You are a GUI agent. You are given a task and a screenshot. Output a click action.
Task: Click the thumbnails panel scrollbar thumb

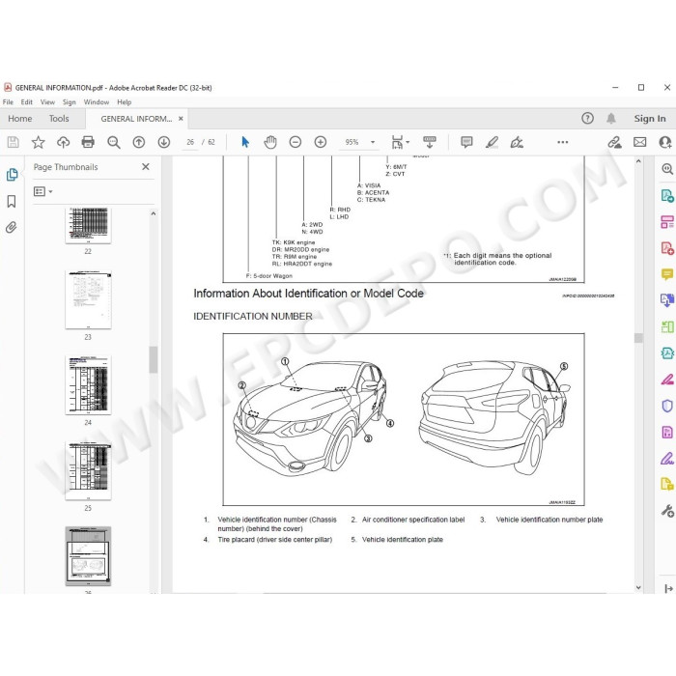click(x=153, y=359)
